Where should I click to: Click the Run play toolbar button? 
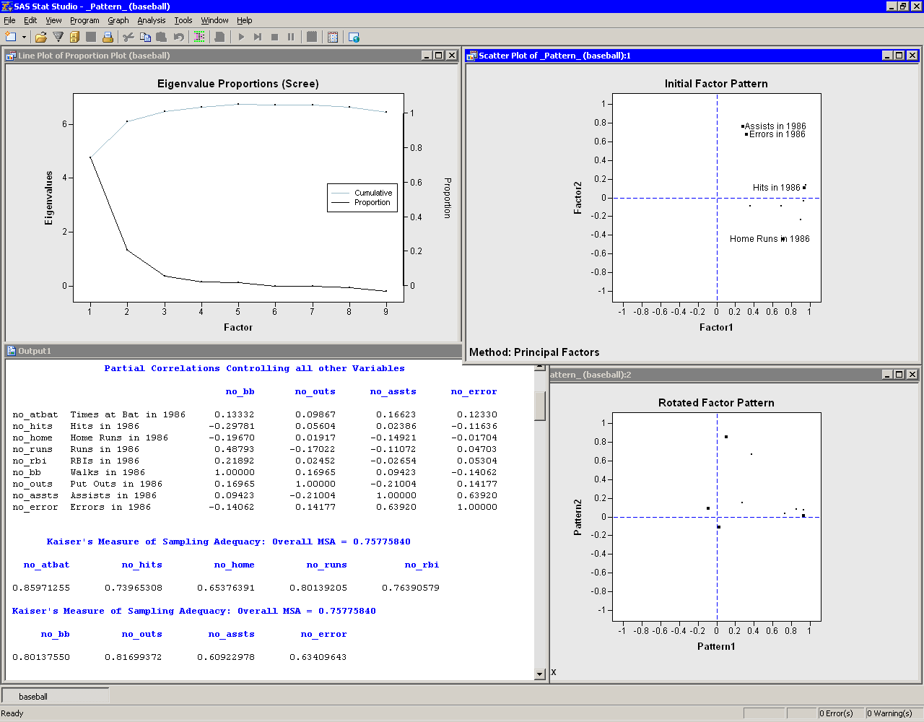pyautogui.click(x=241, y=37)
